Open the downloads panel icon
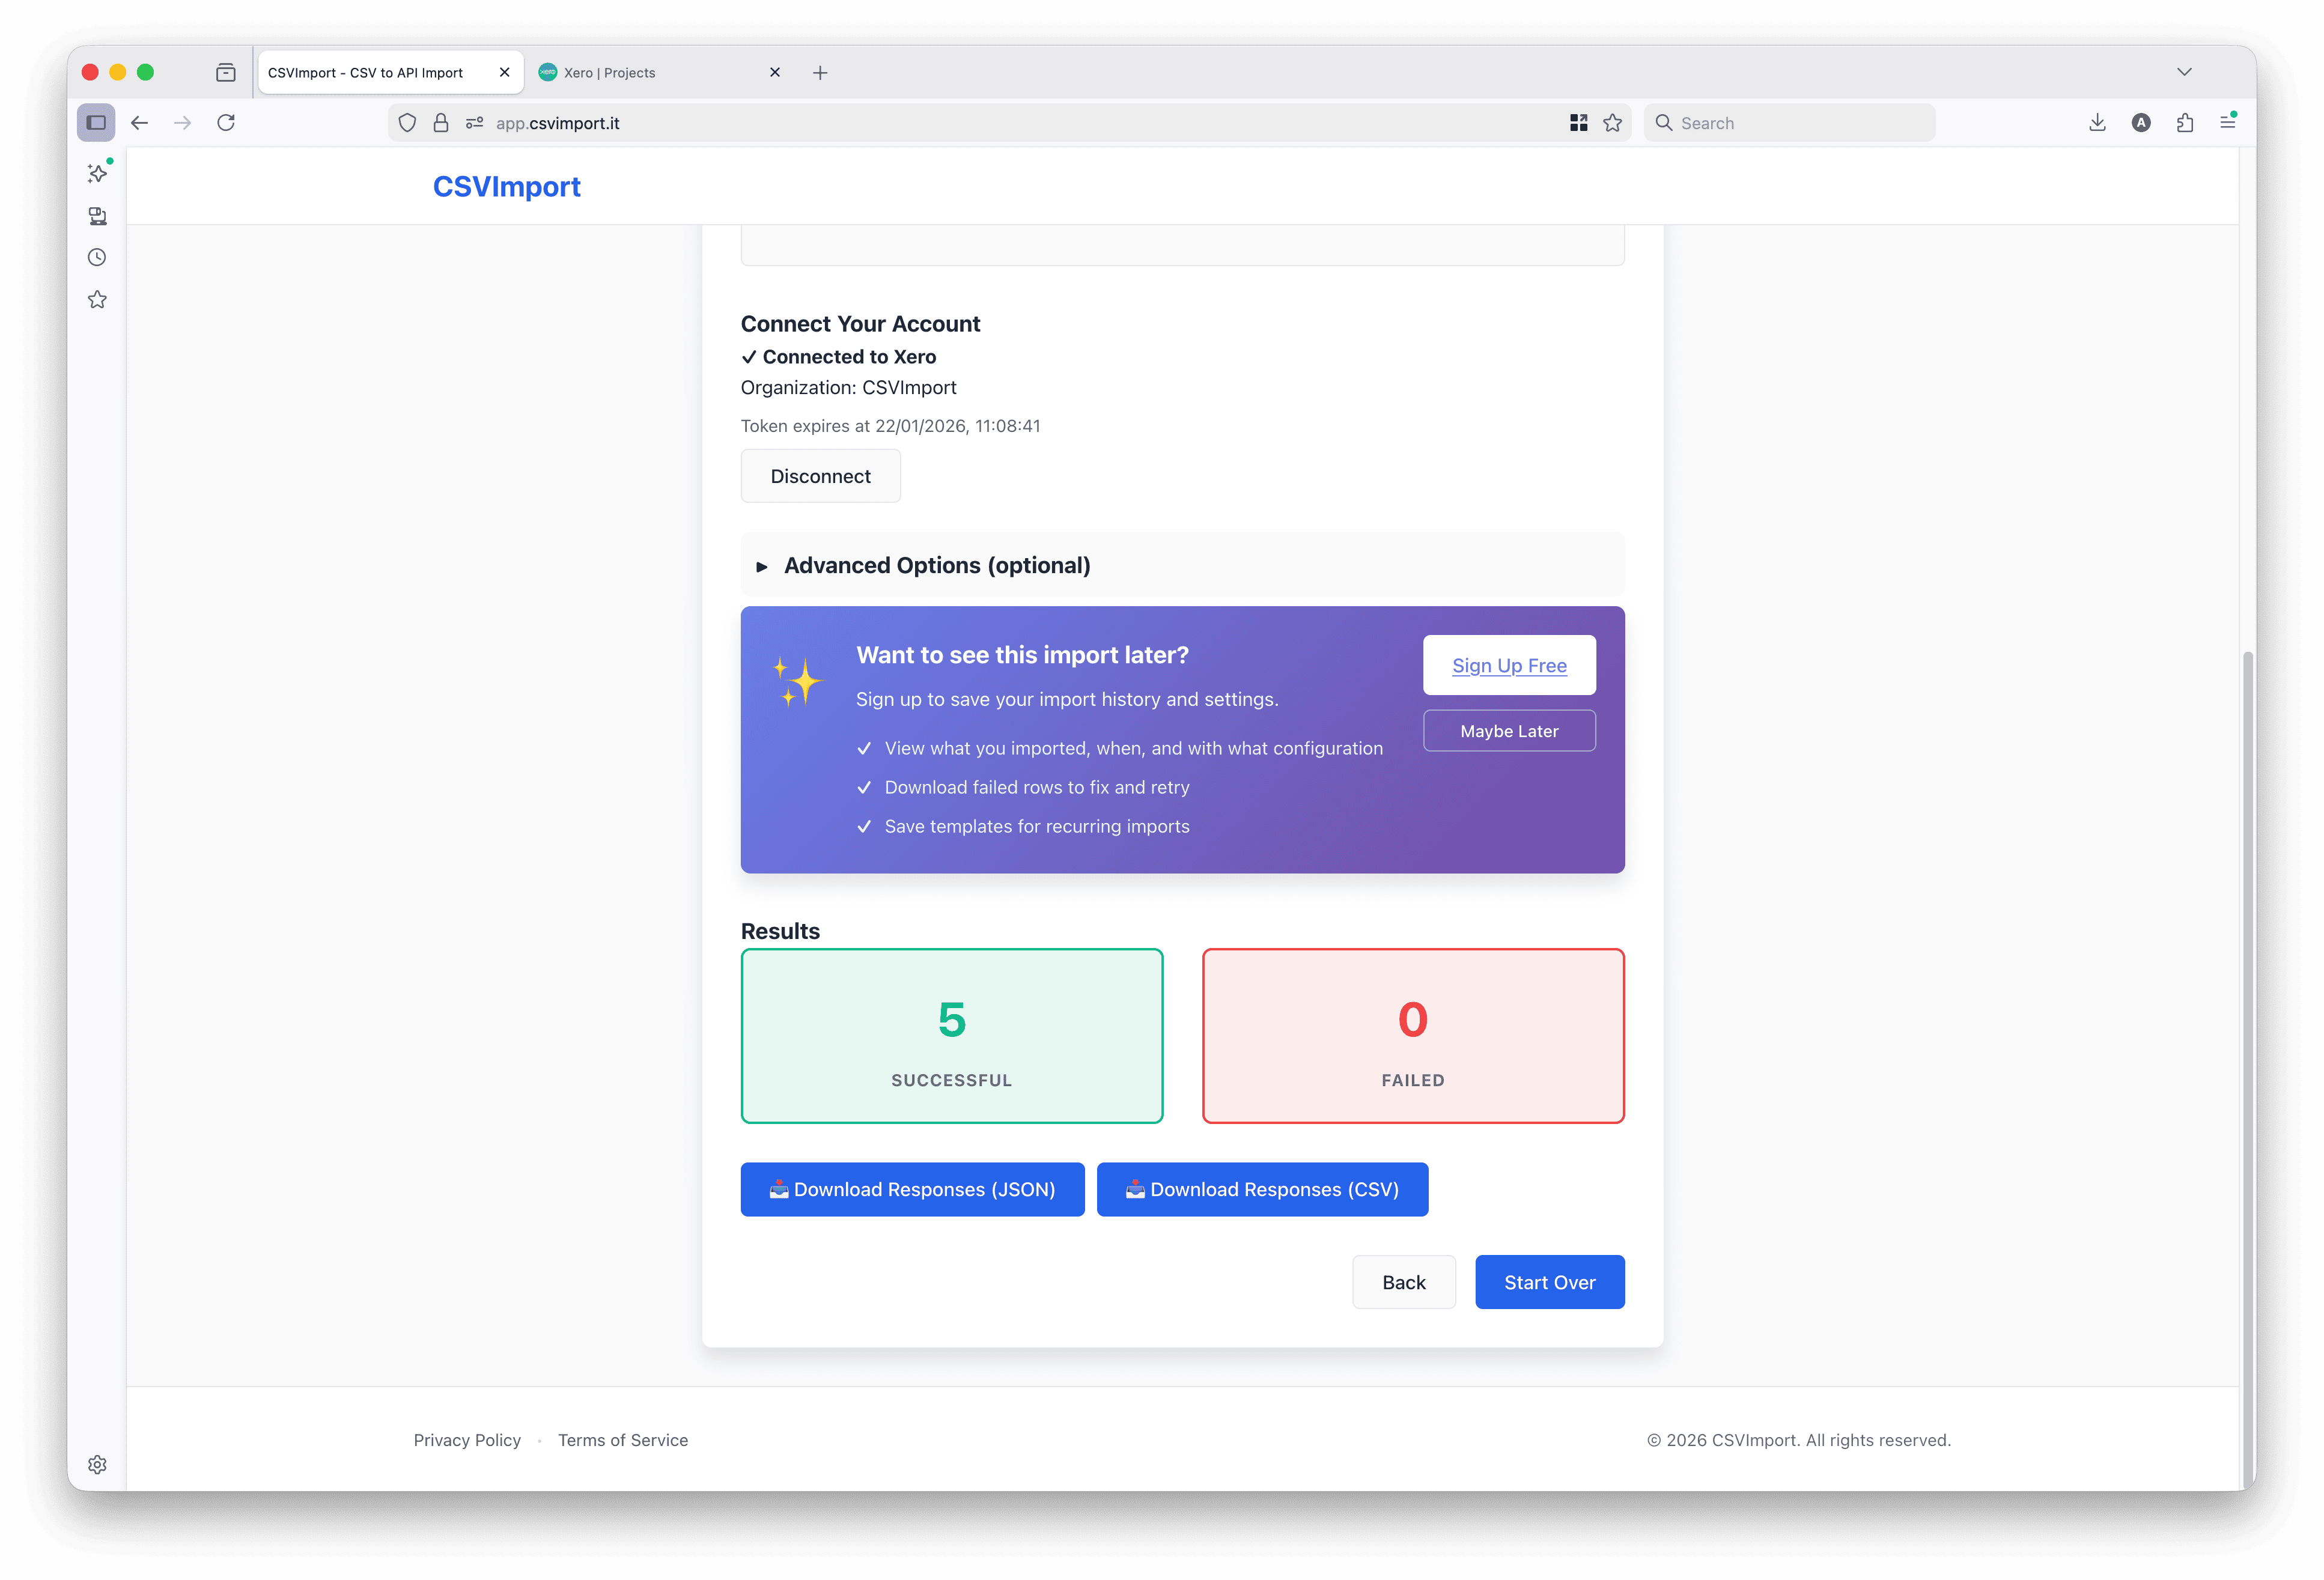The image size is (2324, 1580). click(2097, 123)
